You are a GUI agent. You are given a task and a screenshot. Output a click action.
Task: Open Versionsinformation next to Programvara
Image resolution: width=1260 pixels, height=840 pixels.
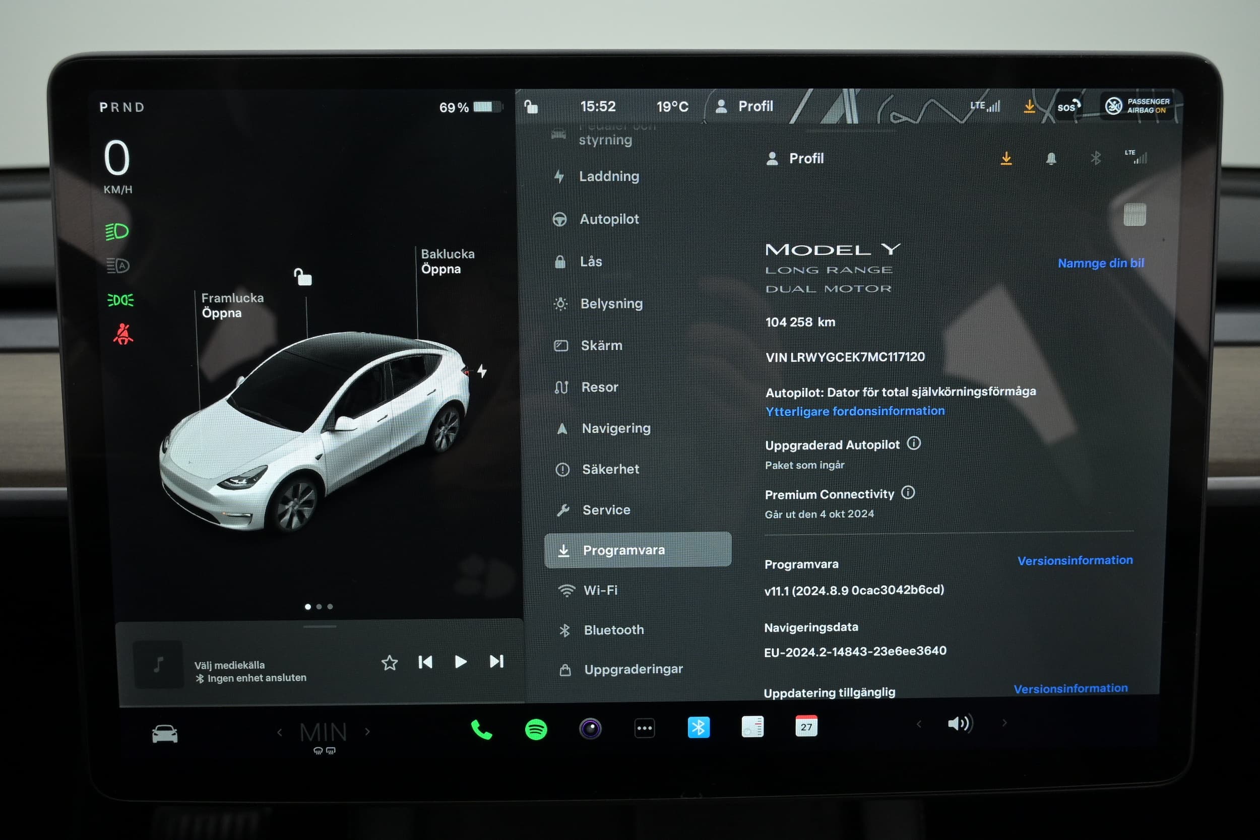[1075, 560]
